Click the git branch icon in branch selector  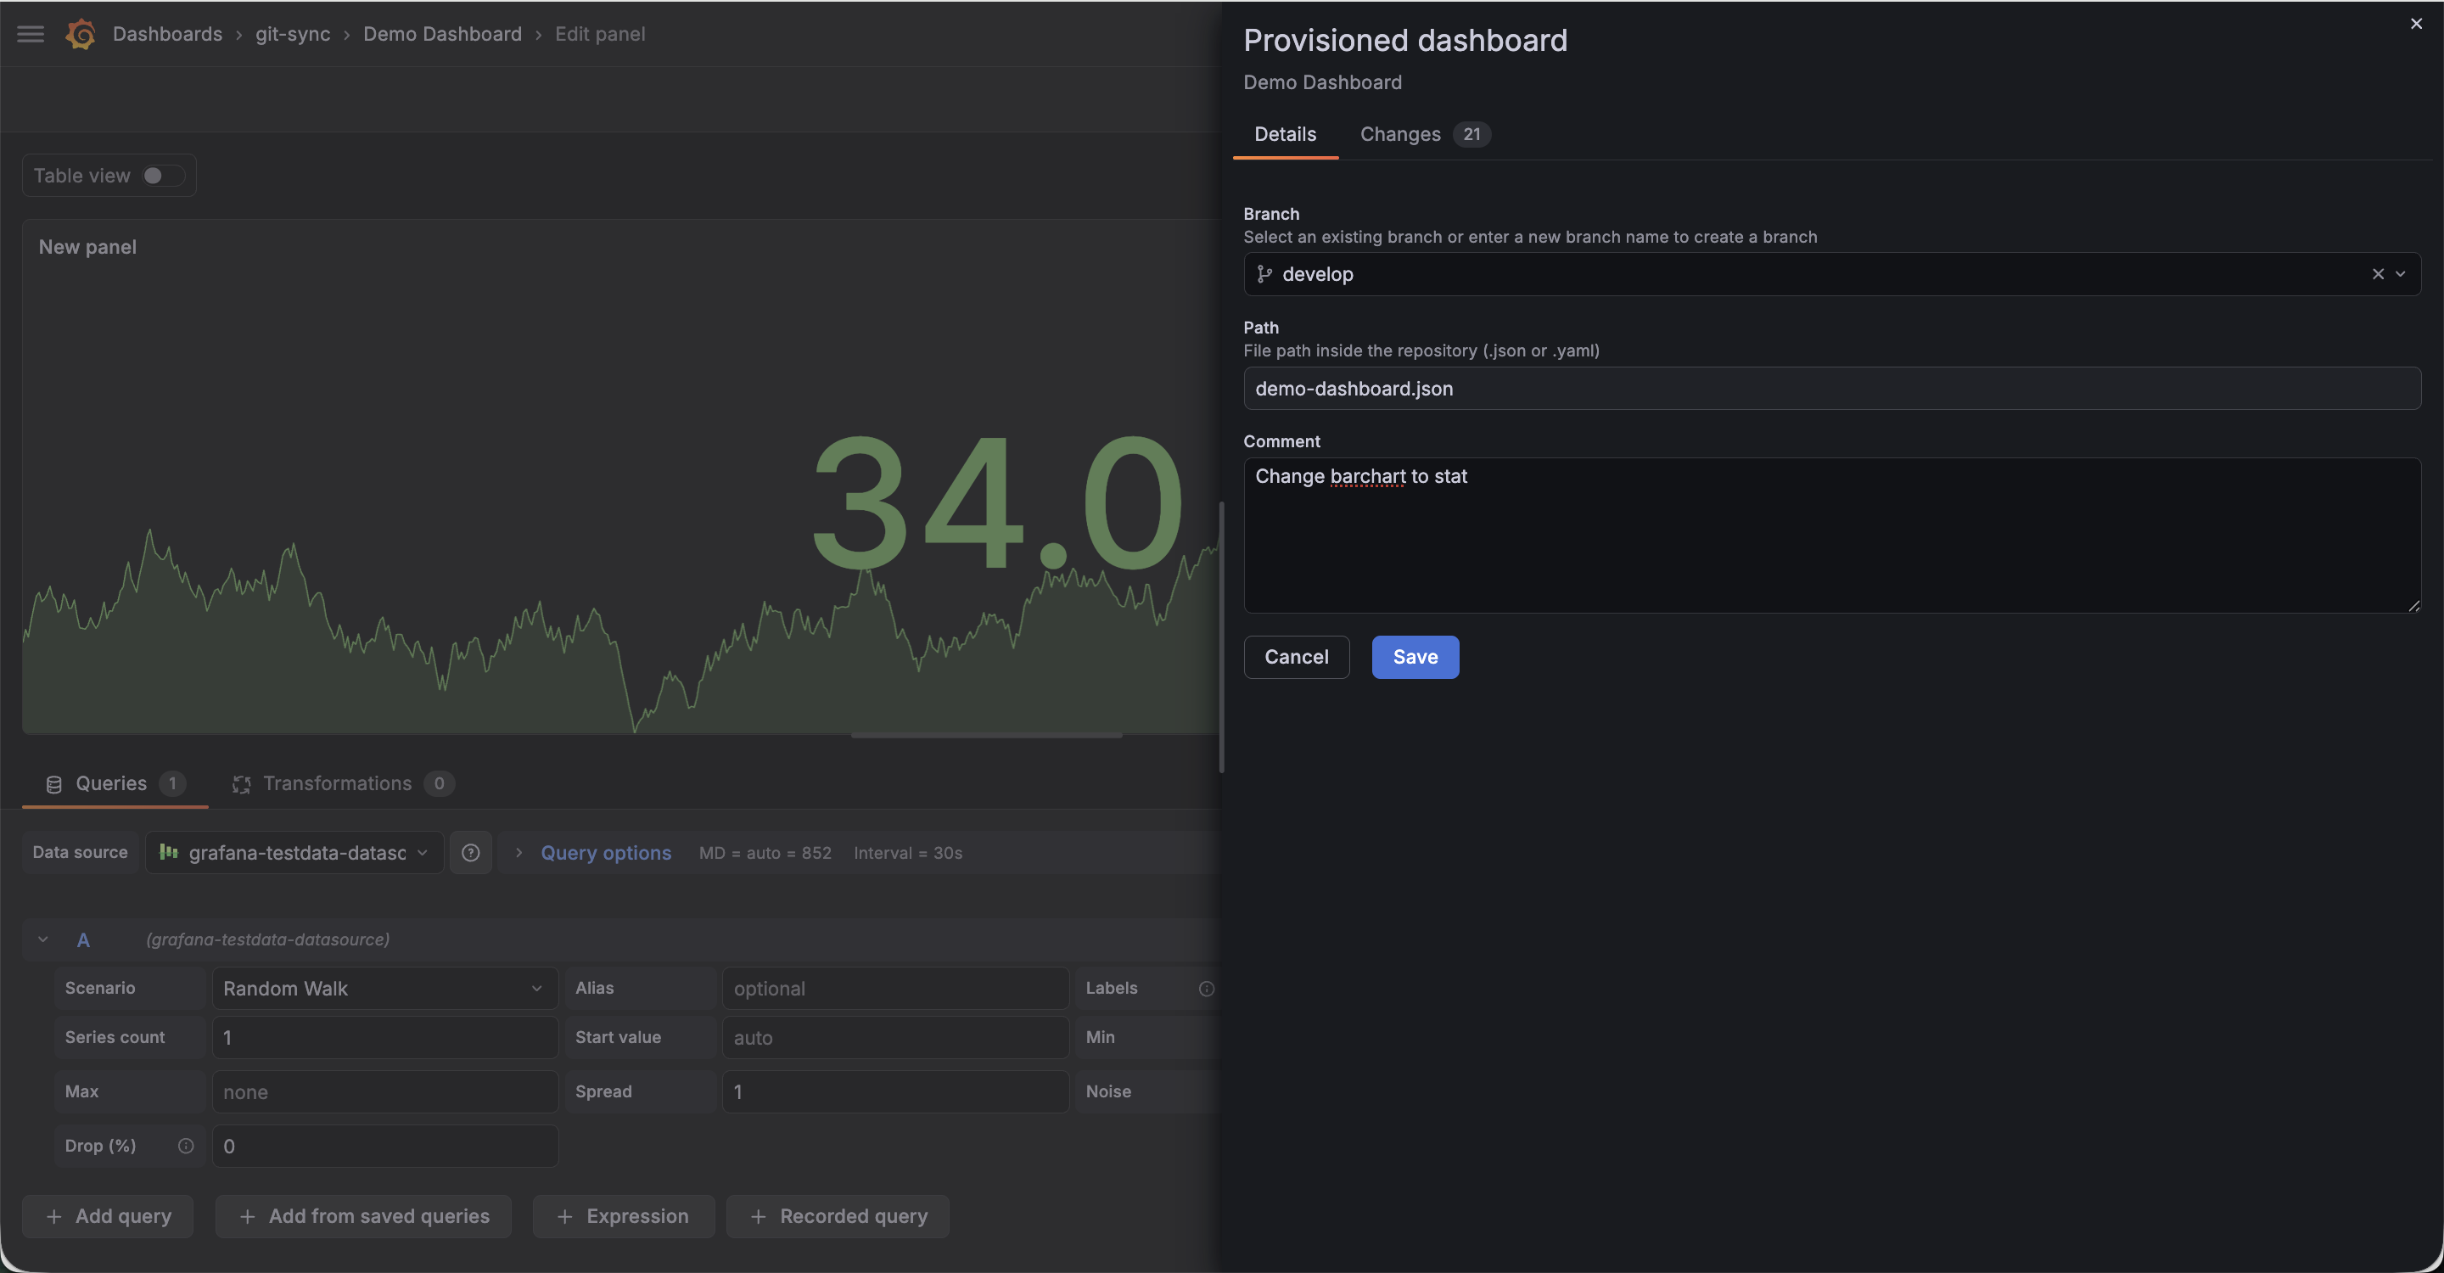click(1264, 274)
